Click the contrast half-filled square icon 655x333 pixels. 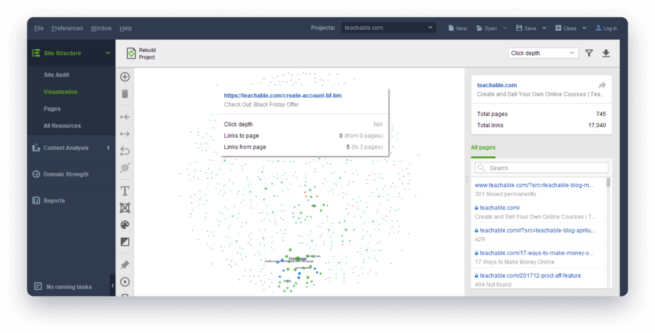[125, 242]
